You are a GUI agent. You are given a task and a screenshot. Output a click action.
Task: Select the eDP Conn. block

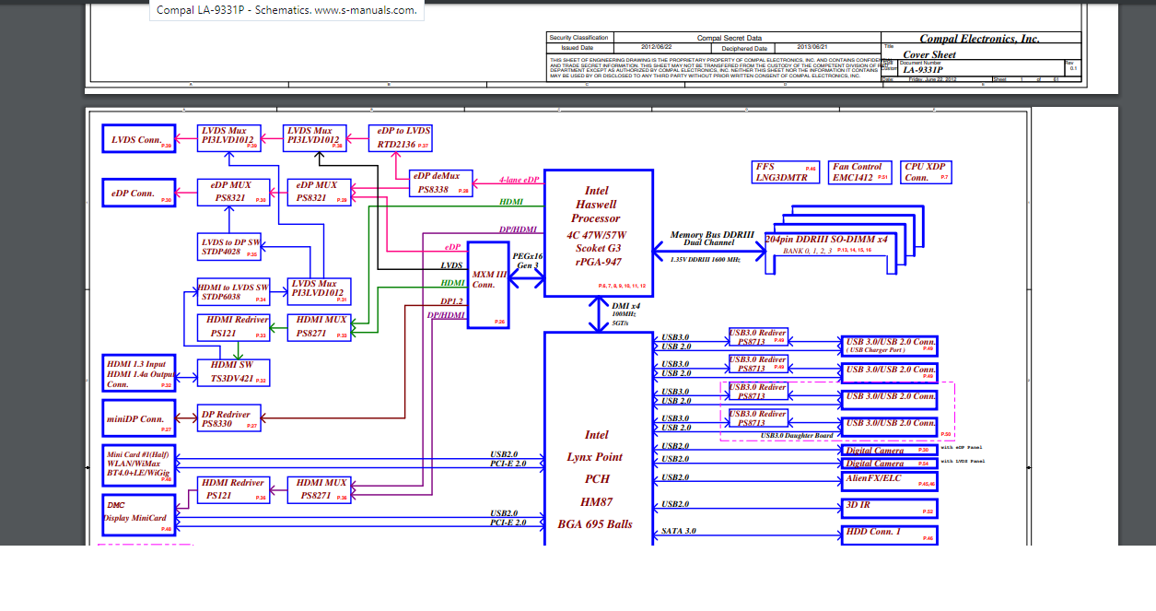coord(138,194)
